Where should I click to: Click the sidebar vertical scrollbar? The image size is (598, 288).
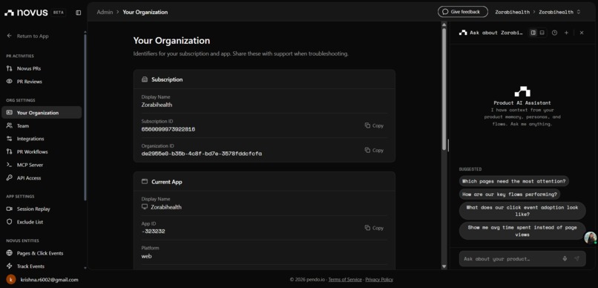click(x=85, y=117)
